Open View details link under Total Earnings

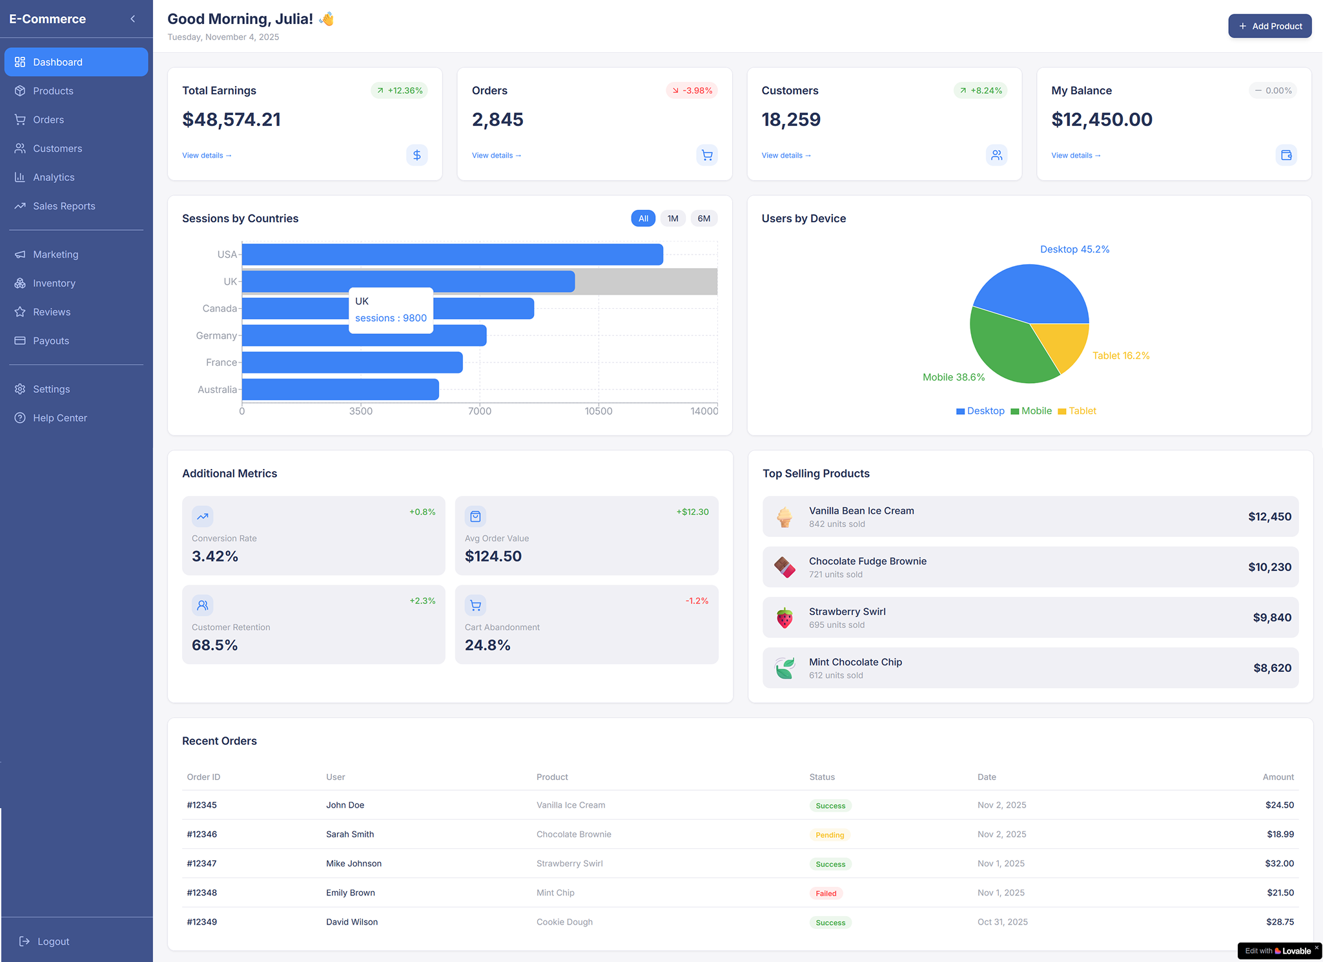(207, 155)
